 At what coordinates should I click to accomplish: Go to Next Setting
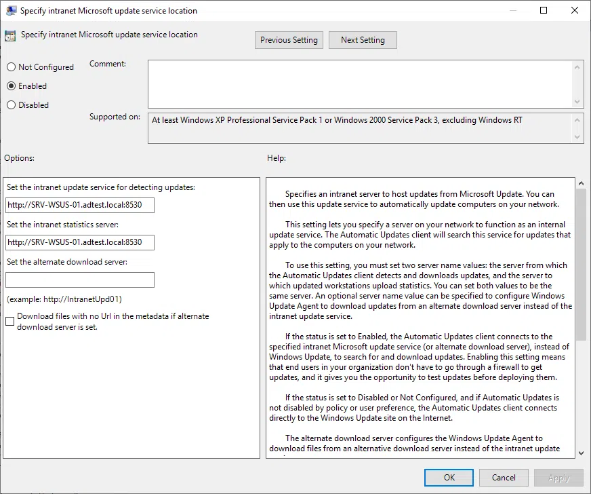tap(363, 40)
